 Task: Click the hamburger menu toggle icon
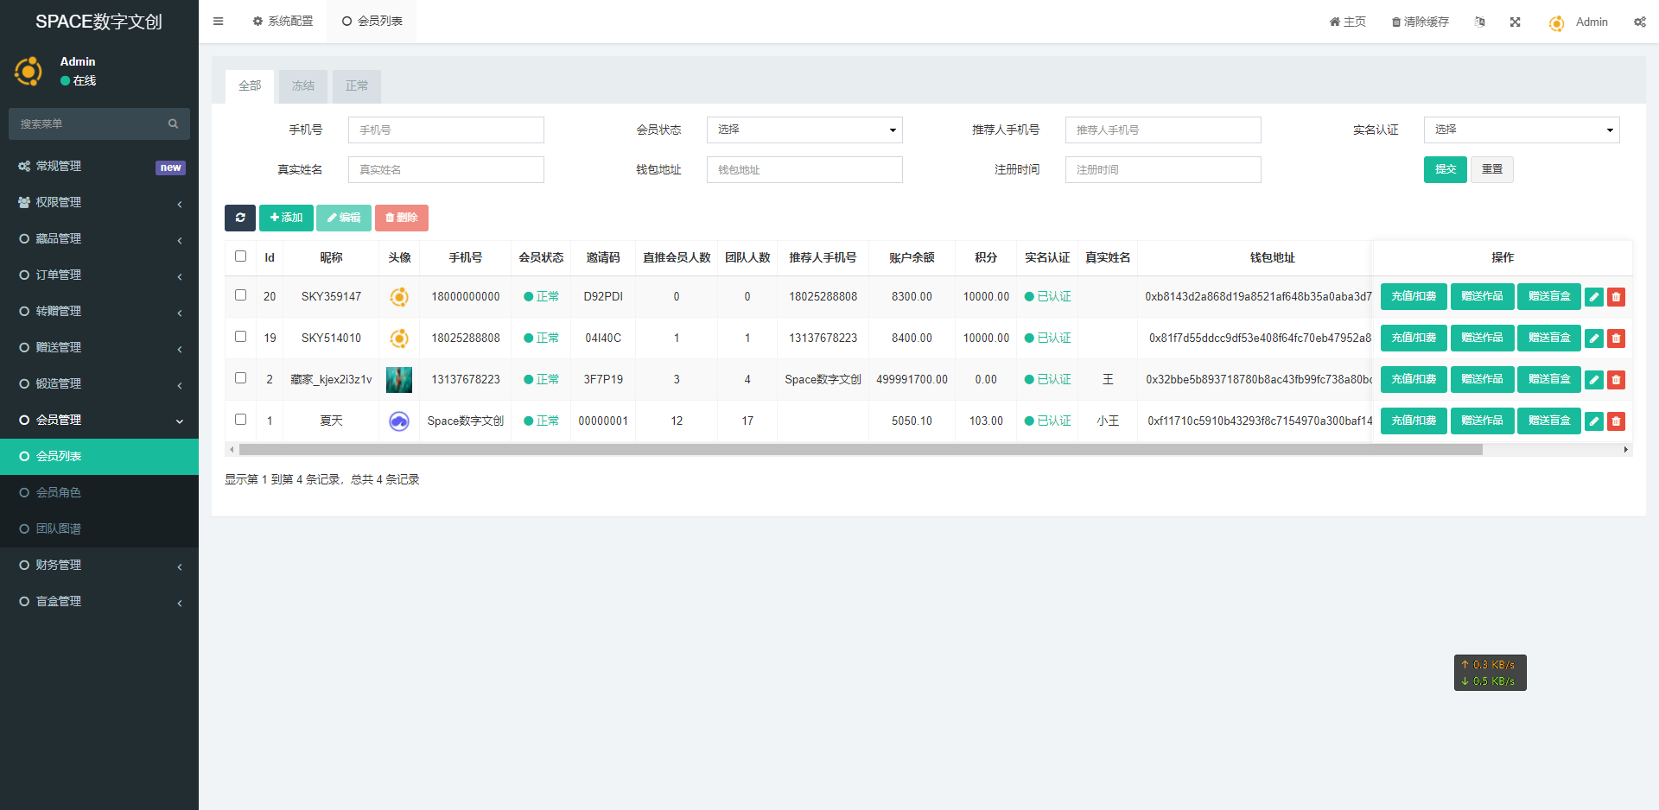(218, 22)
